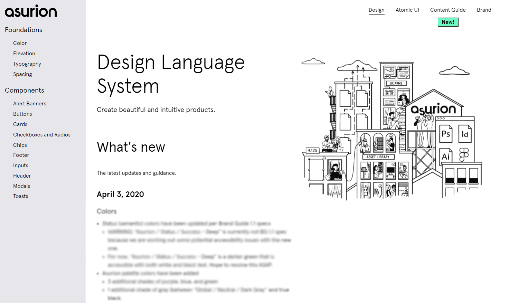Open the Color page
Viewport: 510px width, 303px height.
20,43
